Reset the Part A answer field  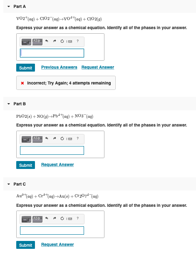pos(62,41)
